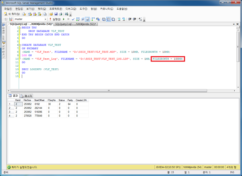This screenshot has height=176, width=242.
Task: Toggle Include Actual Execution Plan
Action: [x=93, y=19]
